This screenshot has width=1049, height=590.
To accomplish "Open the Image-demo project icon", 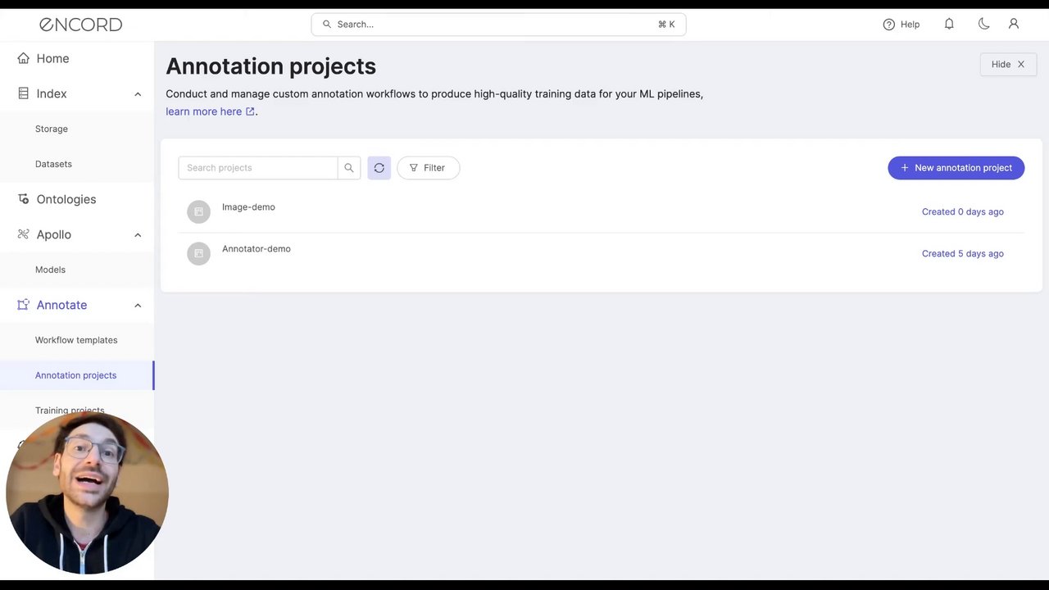I will [x=198, y=211].
